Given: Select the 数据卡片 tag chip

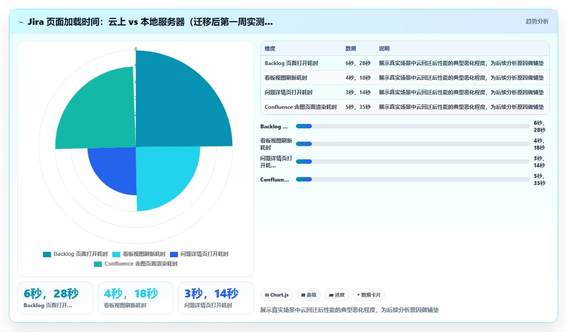Looking at the screenshot, I should [x=369, y=295].
